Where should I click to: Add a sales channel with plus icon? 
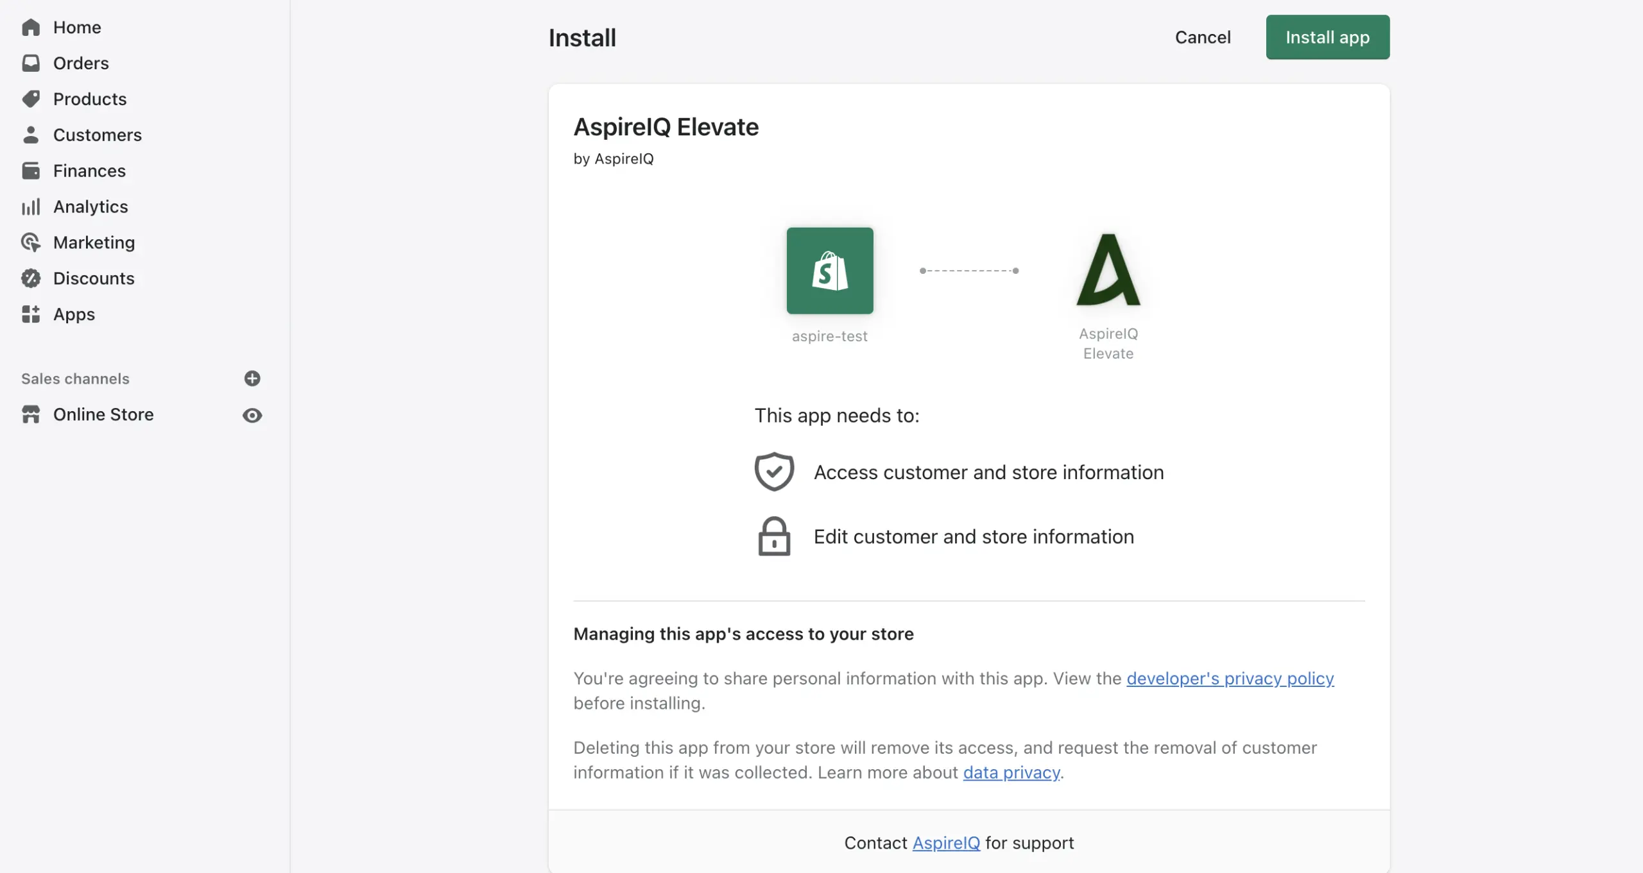pyautogui.click(x=252, y=378)
